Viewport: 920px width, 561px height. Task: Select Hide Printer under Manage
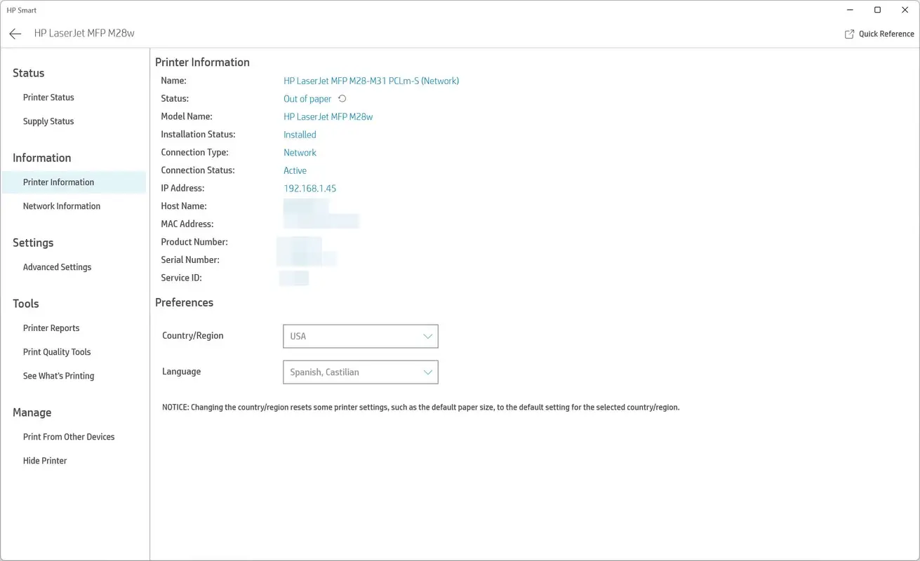[x=44, y=460]
